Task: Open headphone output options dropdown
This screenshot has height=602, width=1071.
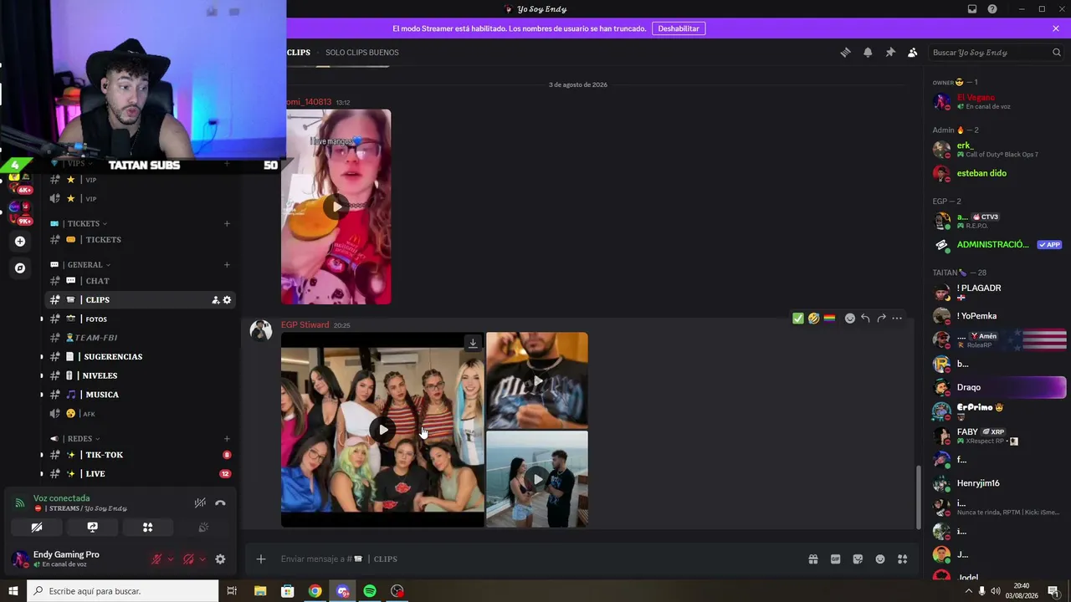Action: coord(202,559)
